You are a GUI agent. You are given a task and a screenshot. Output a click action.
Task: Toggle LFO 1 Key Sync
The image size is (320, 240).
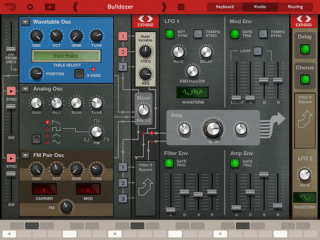point(170,34)
